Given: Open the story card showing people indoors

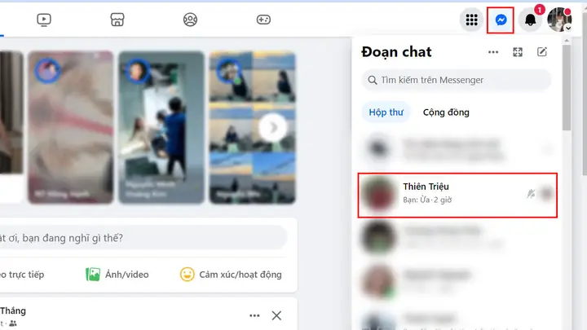Looking at the screenshot, I should click(x=161, y=128).
